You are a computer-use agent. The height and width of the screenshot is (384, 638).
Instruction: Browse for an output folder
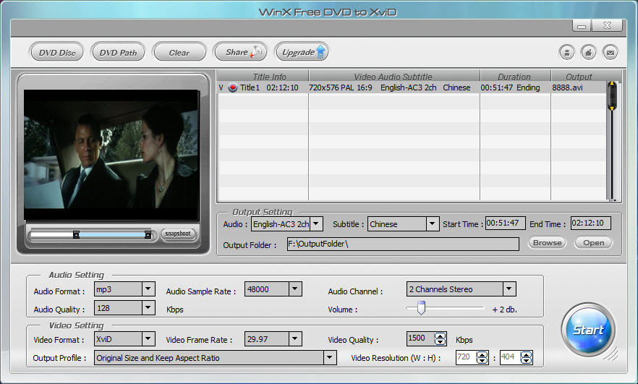pos(548,243)
